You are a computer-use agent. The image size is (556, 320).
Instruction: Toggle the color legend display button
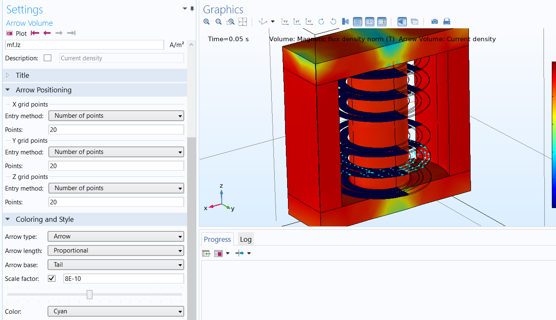[381, 22]
